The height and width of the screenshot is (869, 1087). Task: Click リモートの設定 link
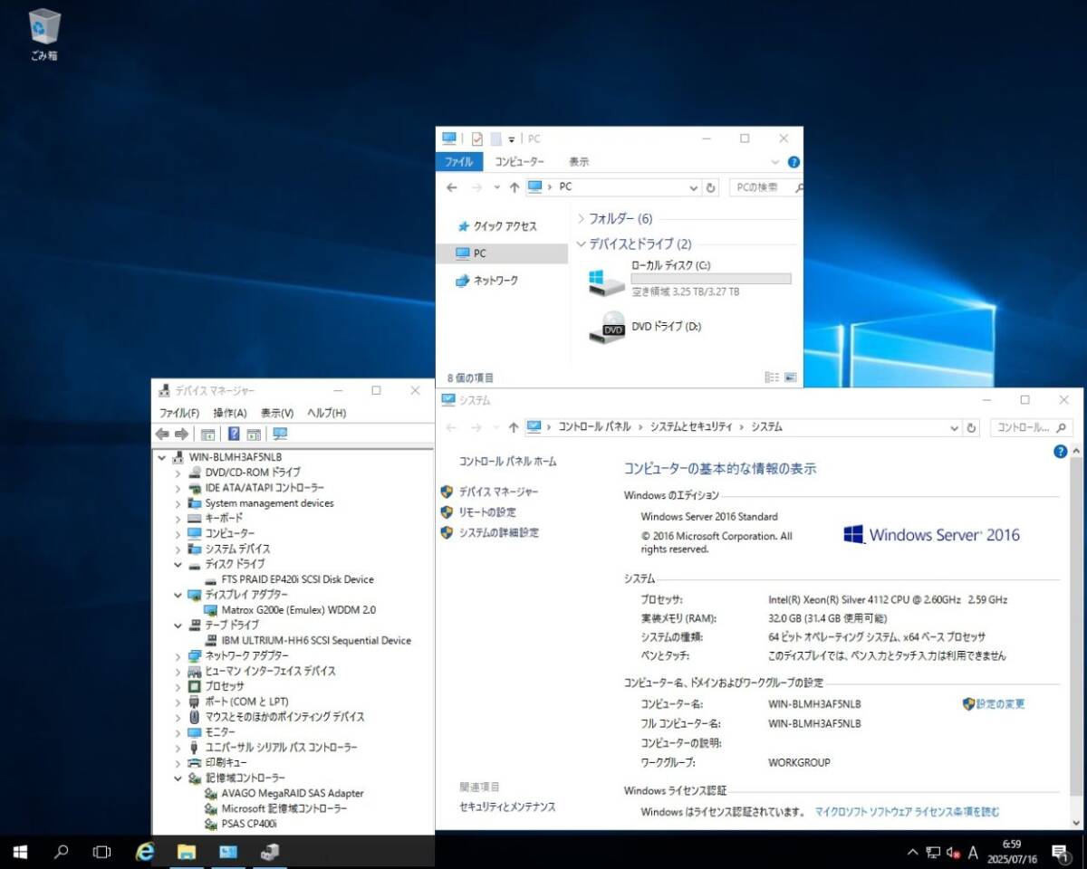pos(487,512)
